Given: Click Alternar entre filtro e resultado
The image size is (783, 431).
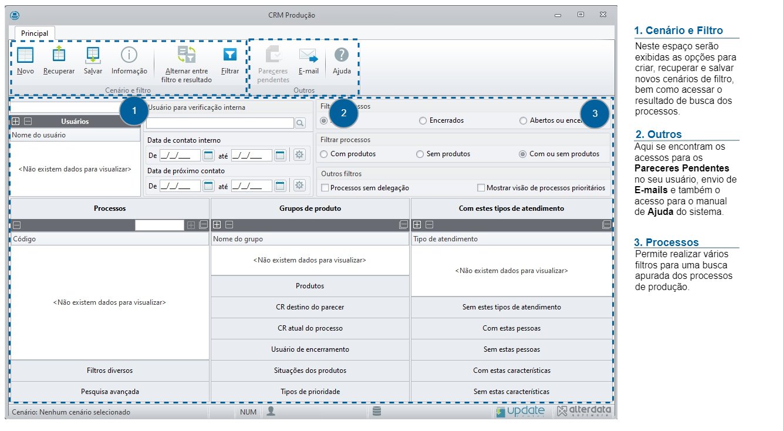Looking at the screenshot, I should (187, 55).
